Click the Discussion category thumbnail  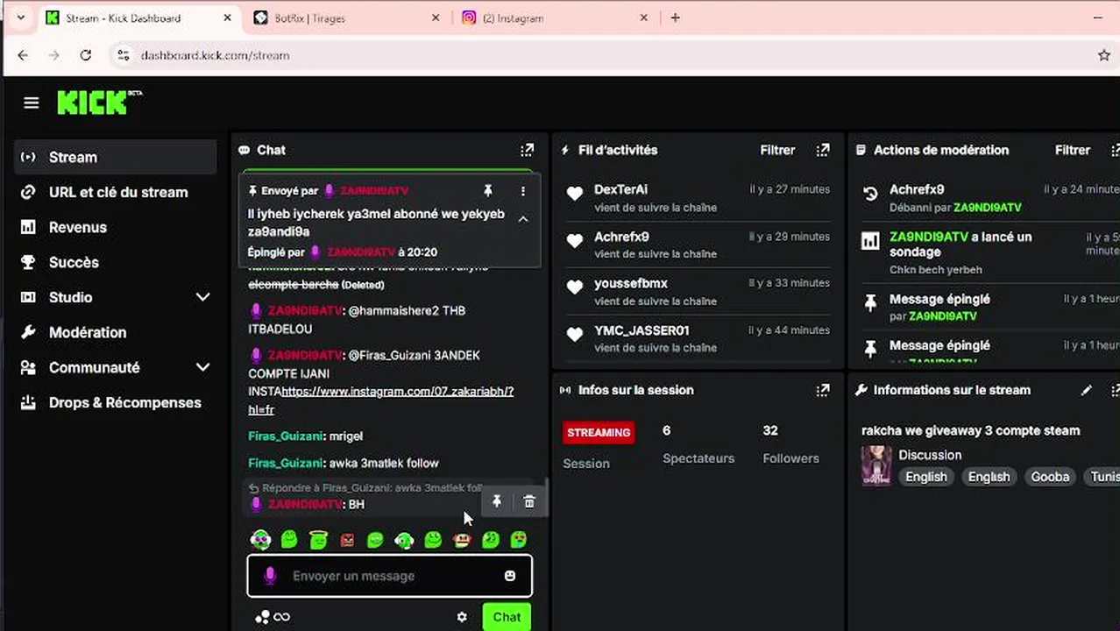coord(876,465)
